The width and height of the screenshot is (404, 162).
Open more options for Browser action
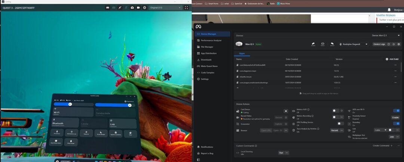click(286, 130)
